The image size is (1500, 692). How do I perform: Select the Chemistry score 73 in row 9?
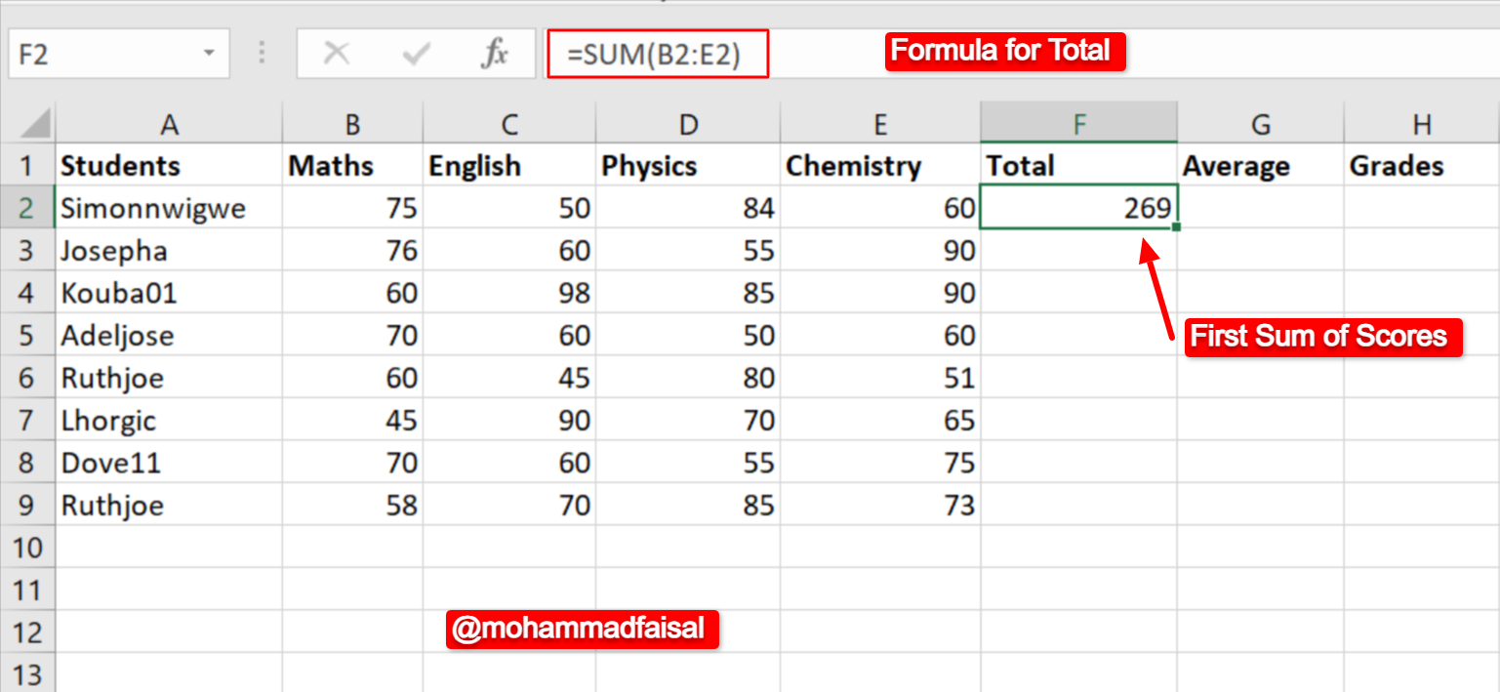880,506
